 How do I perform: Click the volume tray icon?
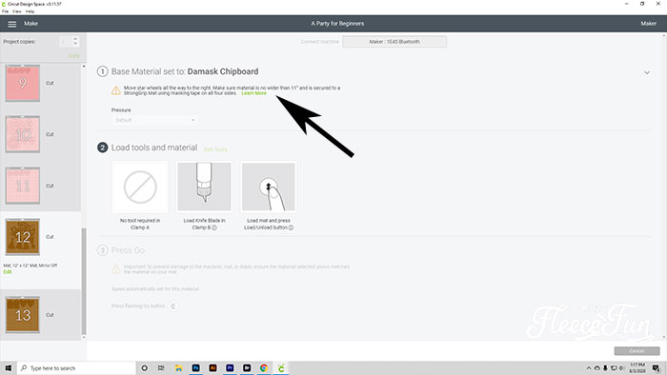pyautogui.click(x=621, y=368)
